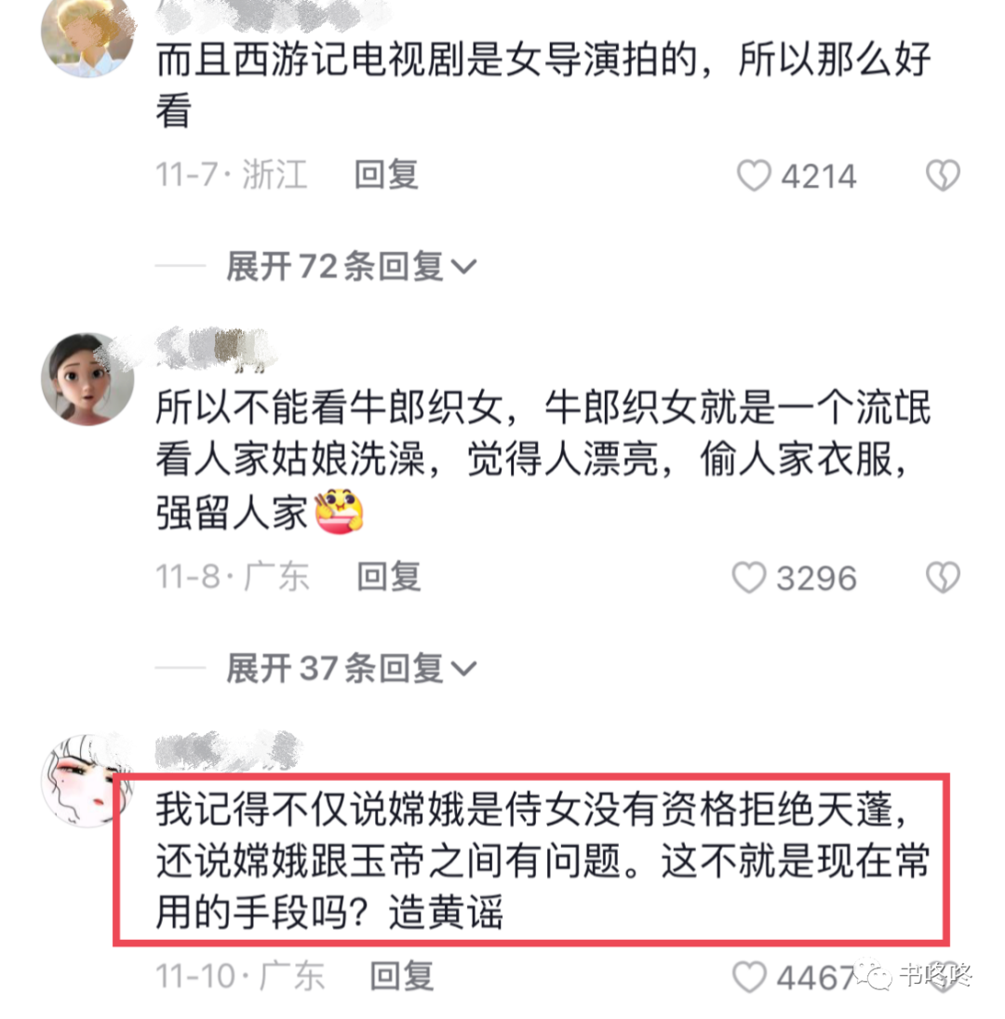The height and width of the screenshot is (1019, 1005).
Task: Like the 牛郎织女 comment with 3296 likes
Action: click(749, 577)
